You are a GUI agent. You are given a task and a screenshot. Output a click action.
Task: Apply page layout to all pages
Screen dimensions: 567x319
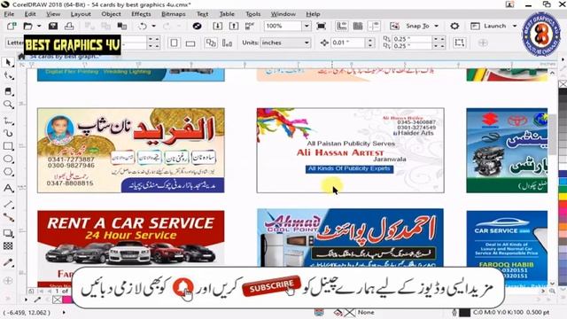(x=211, y=43)
